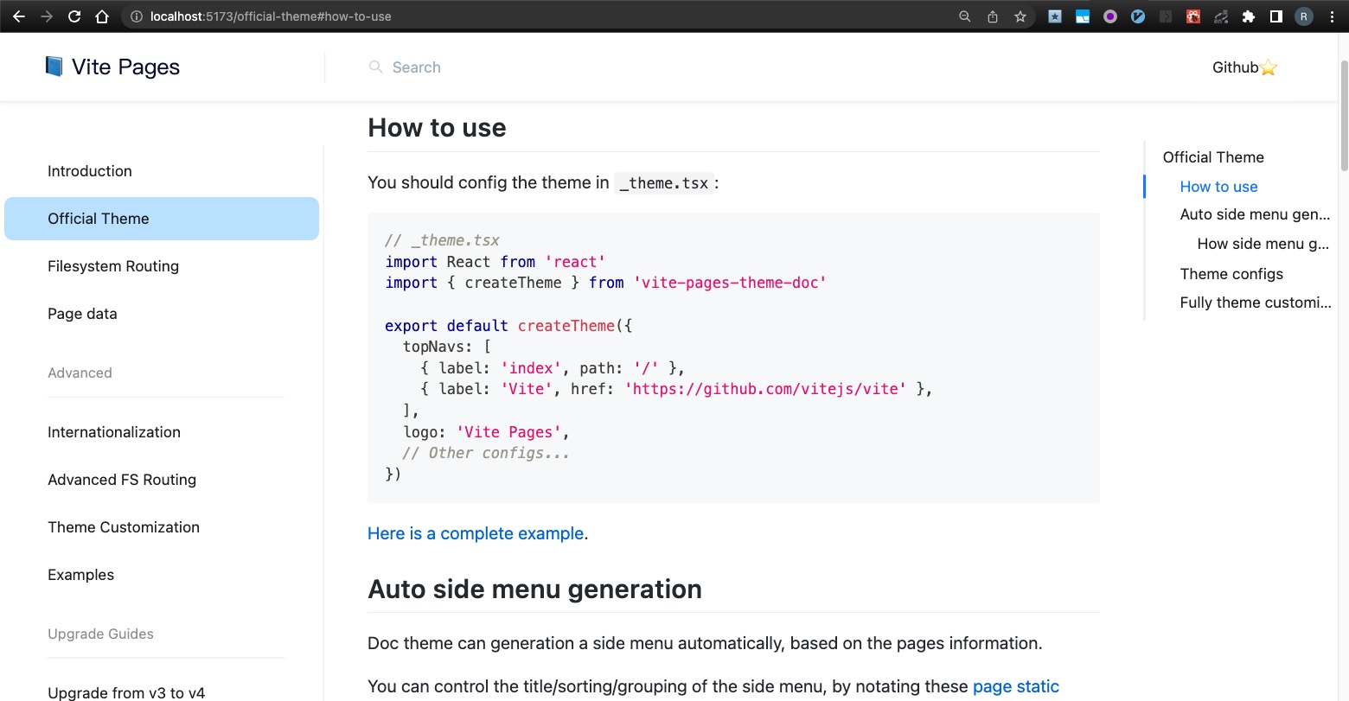Jump to Official Theme in outline
Viewport: 1349px width, 701px height.
coord(1213,157)
